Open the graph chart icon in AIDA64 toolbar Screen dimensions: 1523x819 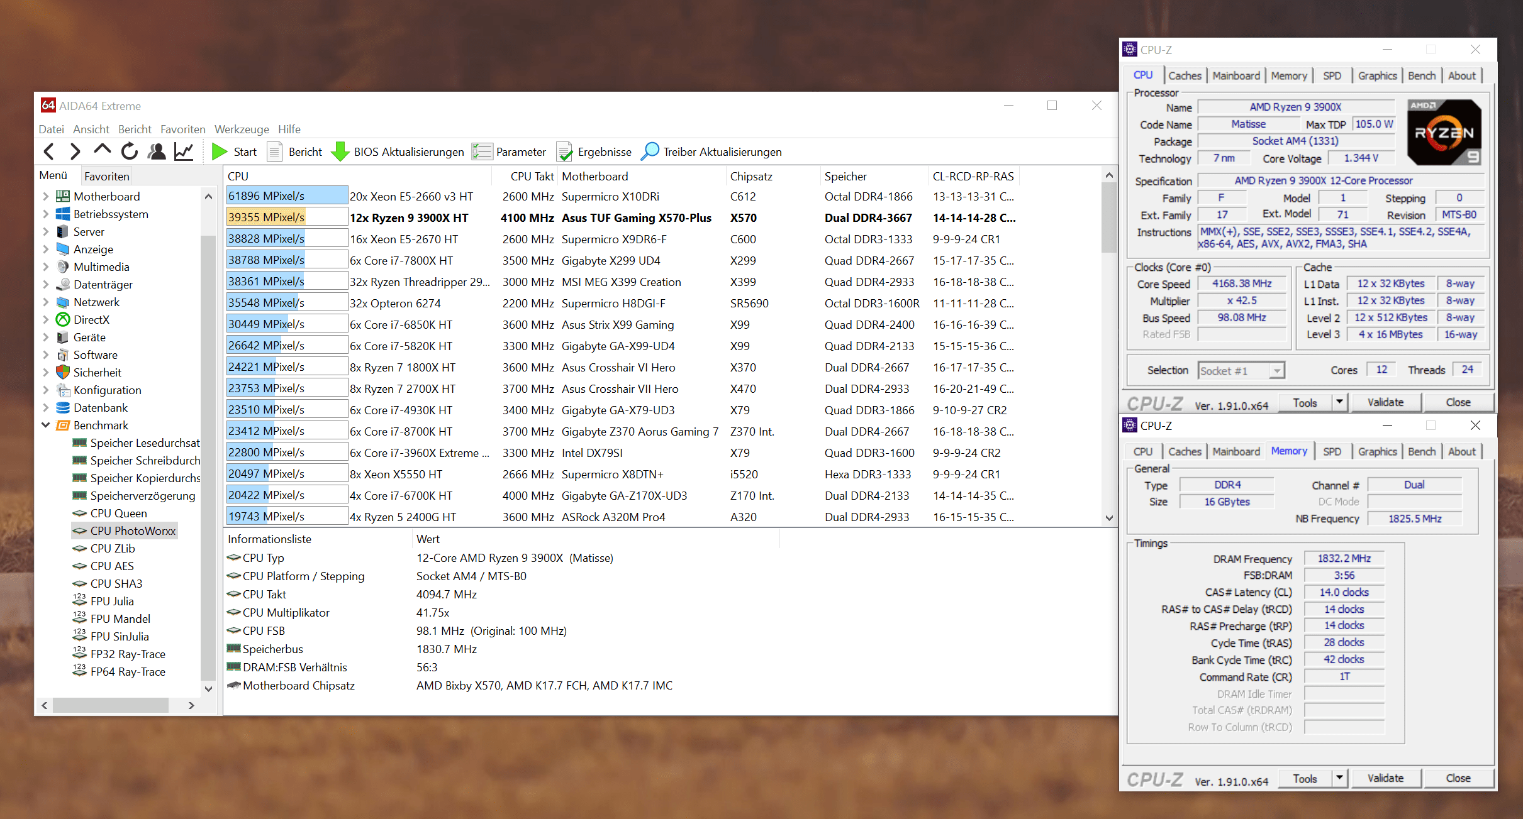coord(184,151)
